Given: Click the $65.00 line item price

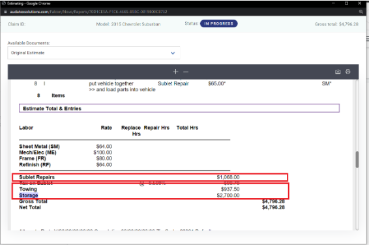Looking at the screenshot, I should point(216,83).
